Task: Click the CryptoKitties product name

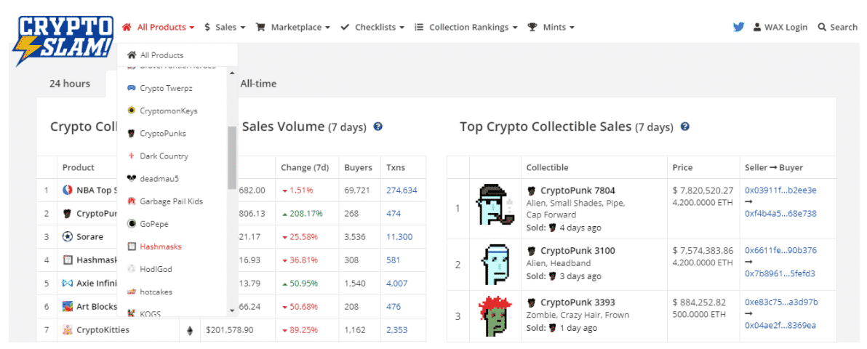Action: [x=103, y=330]
